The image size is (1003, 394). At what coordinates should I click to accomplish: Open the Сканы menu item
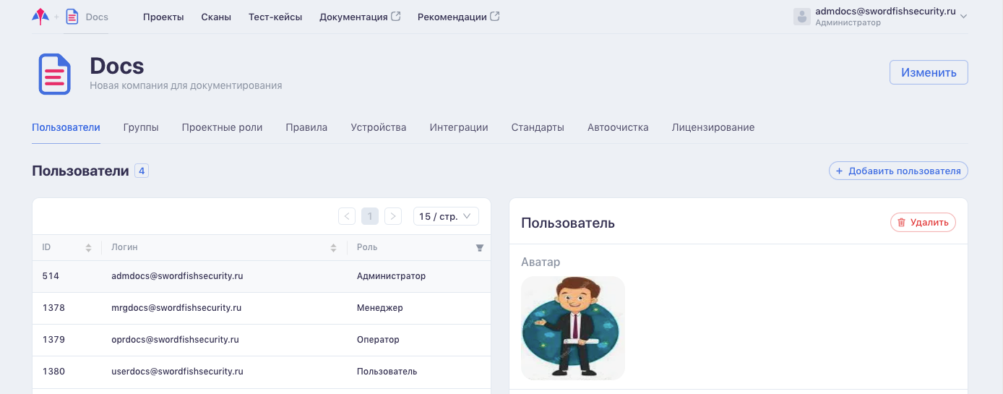click(x=216, y=17)
